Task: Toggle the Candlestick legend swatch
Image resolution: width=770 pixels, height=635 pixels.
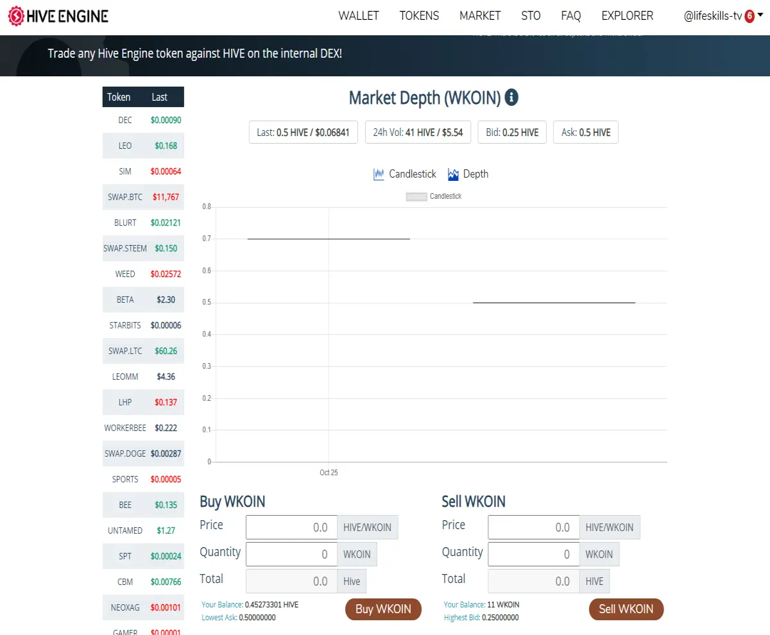Action: coord(416,196)
